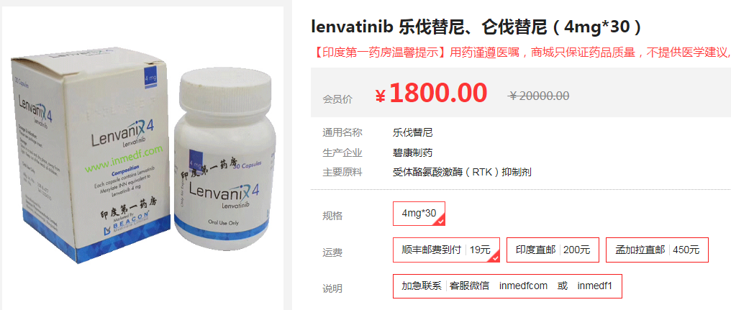
Task: Click the red checkmark on 4mg*30
Action: (x=440, y=222)
